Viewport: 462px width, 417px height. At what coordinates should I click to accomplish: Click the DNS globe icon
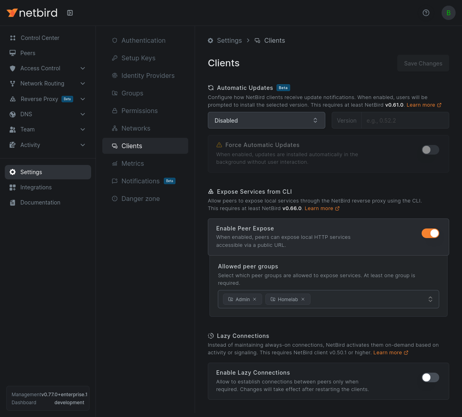(x=12, y=114)
